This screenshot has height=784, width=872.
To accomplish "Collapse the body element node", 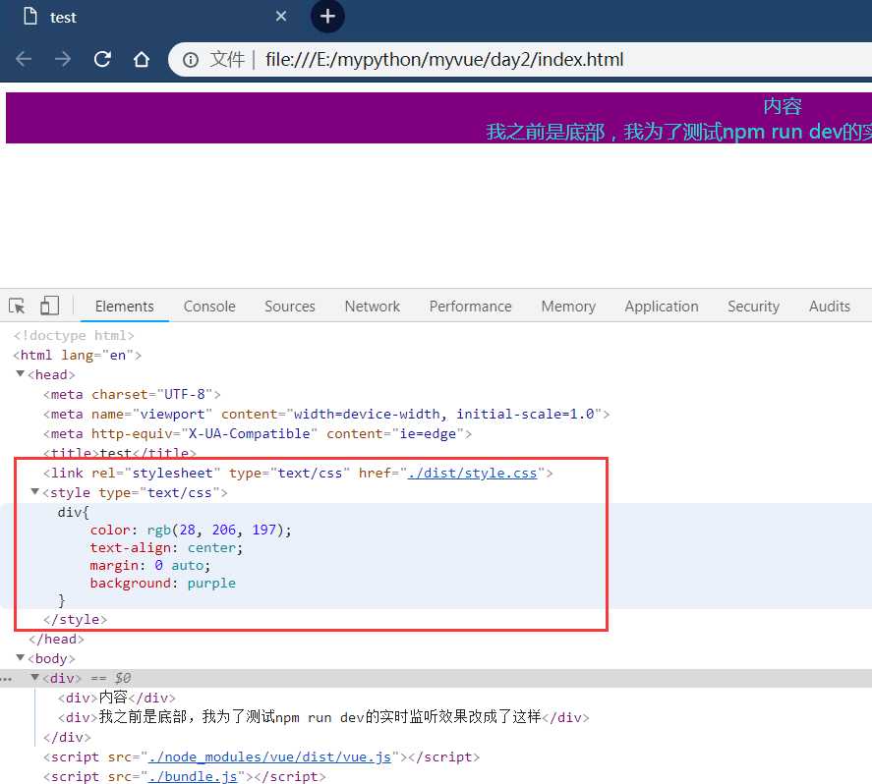I will pos(21,658).
